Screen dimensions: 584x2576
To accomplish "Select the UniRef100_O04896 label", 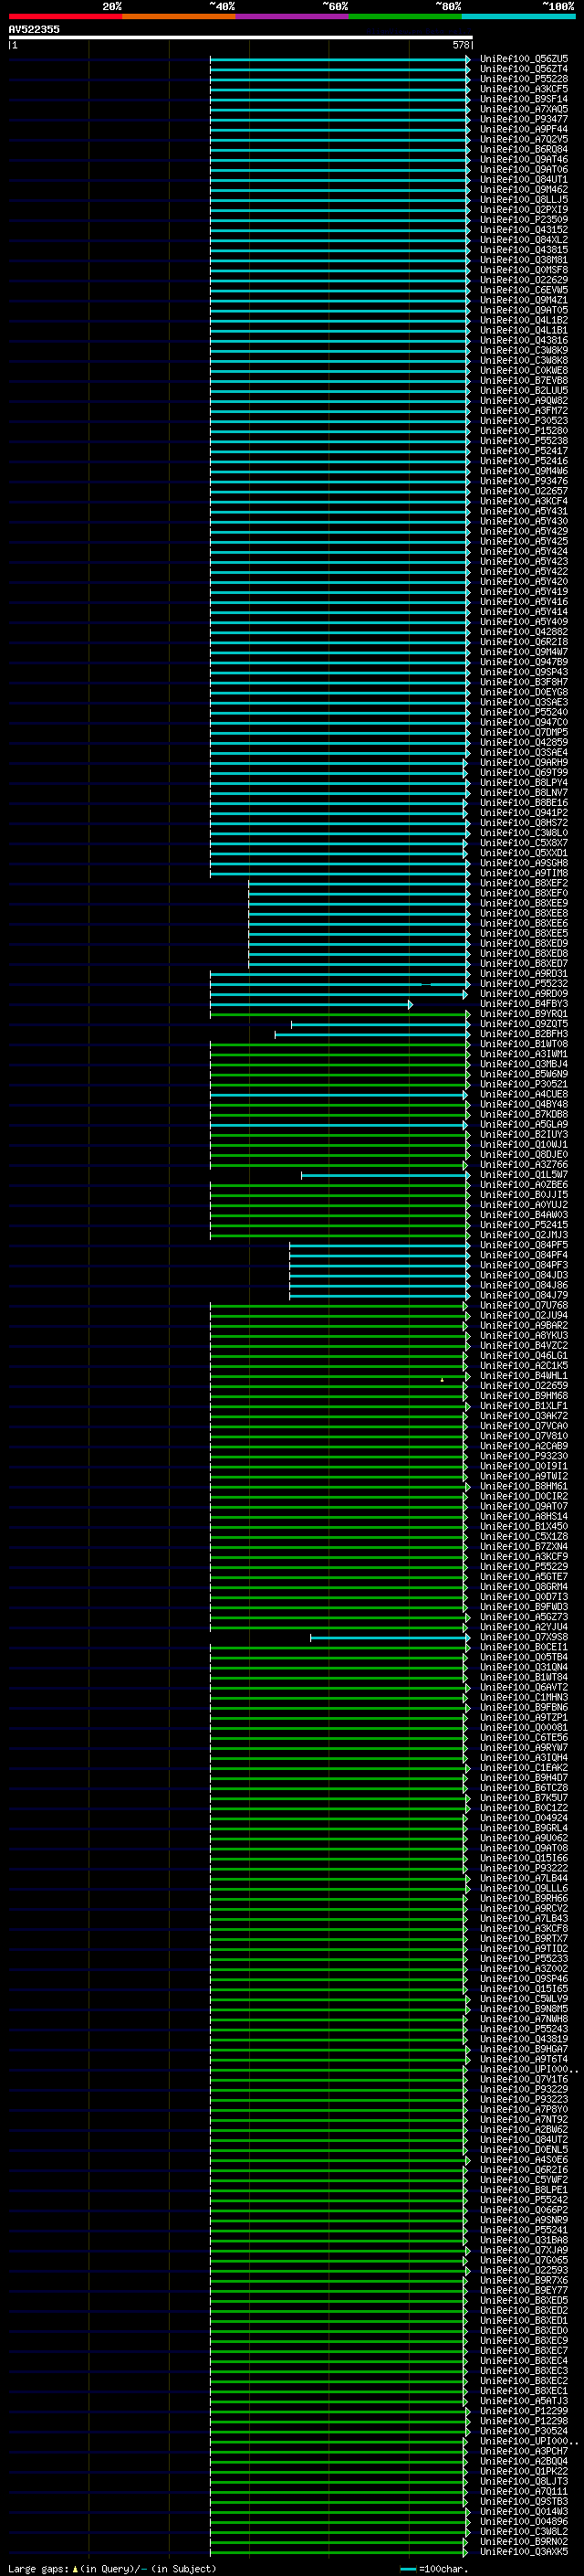I will [524, 2522].
